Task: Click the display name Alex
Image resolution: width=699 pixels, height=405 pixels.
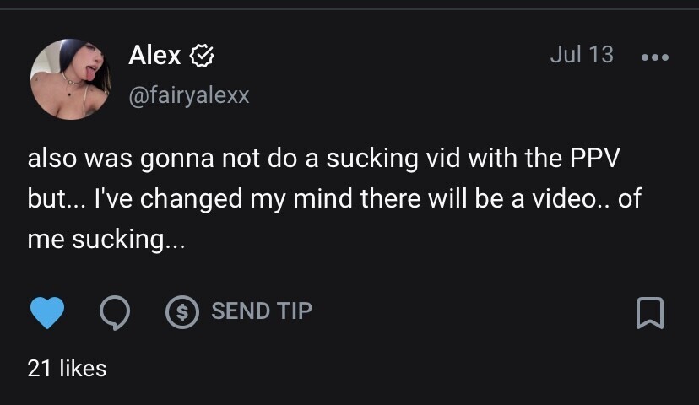Action: click(x=154, y=56)
